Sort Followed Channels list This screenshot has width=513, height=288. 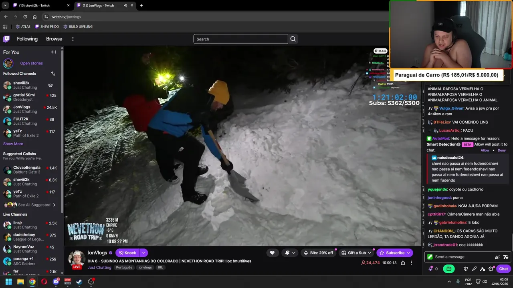[53, 74]
